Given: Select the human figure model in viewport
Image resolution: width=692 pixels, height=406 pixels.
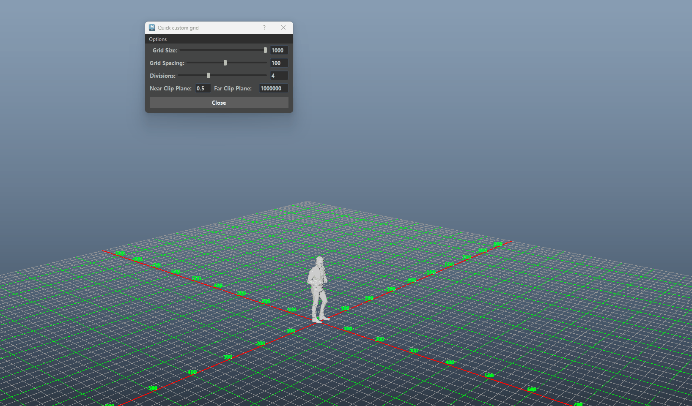Looking at the screenshot, I should point(318,290).
